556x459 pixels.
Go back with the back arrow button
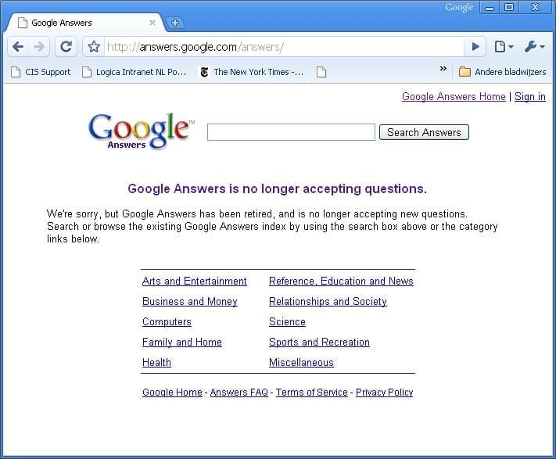[x=18, y=46]
